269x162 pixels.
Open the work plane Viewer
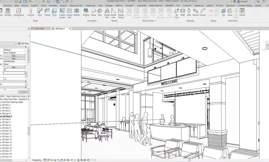click(242, 12)
